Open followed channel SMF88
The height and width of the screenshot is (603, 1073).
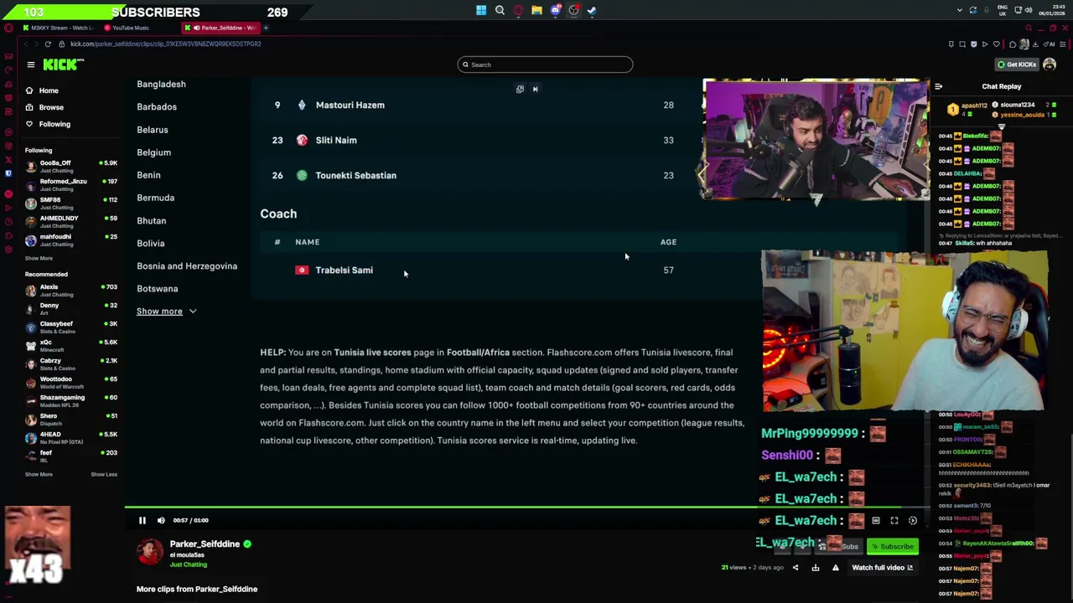[70, 203]
